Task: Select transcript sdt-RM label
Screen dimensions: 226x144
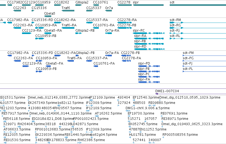Action: click(175, 20)
